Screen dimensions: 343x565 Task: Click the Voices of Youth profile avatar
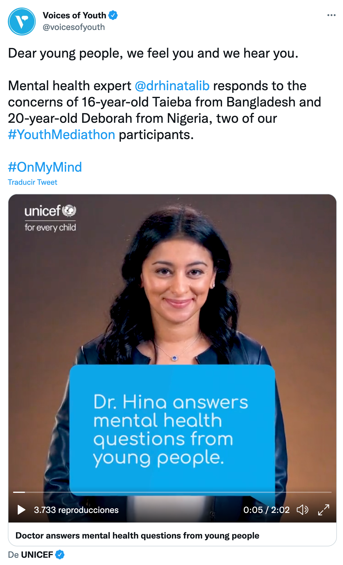pos(22,22)
